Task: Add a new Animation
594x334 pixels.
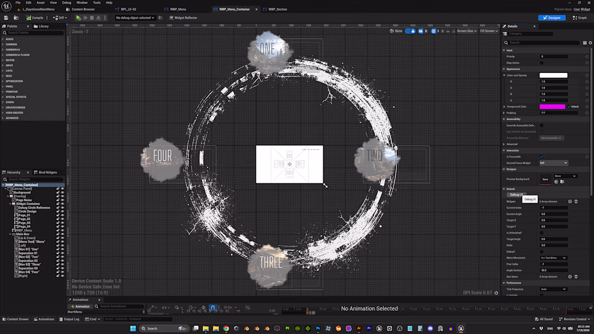Action: 80,306
